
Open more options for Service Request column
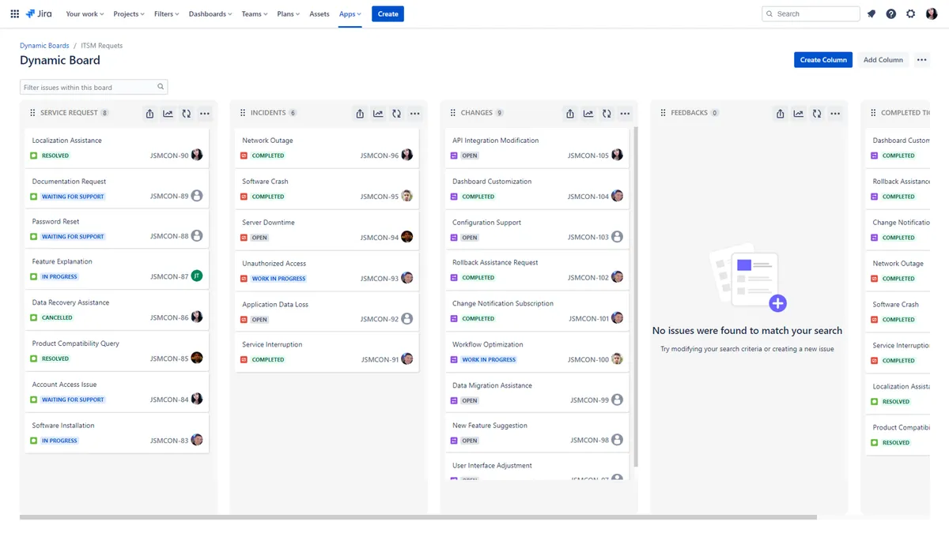(x=205, y=114)
